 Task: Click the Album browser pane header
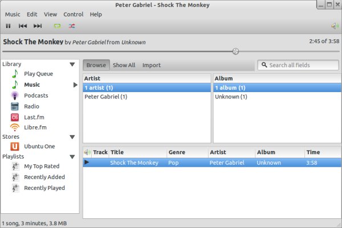point(278,78)
